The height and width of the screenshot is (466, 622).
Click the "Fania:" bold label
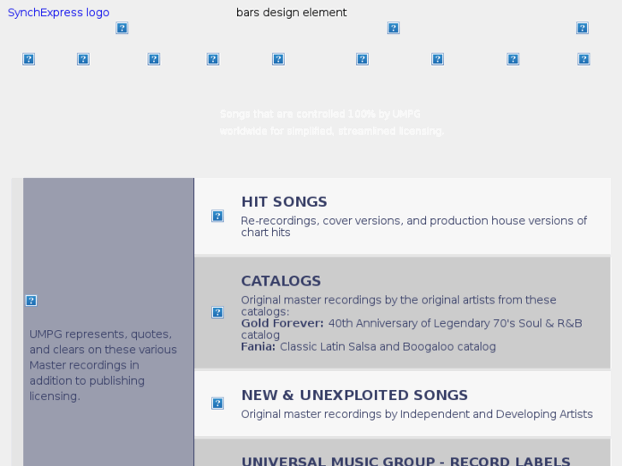[x=258, y=346]
